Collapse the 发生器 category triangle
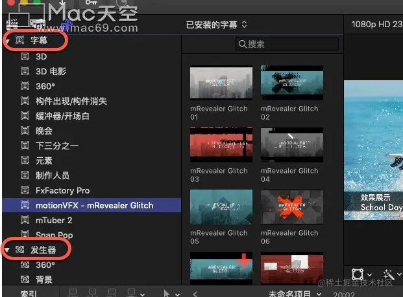 7,250
